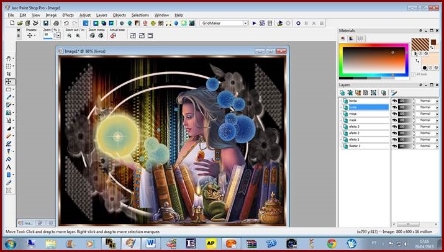The width and height of the screenshot is (444, 252).
Task: Click the Open file folder icon
Action: tap(20, 23)
